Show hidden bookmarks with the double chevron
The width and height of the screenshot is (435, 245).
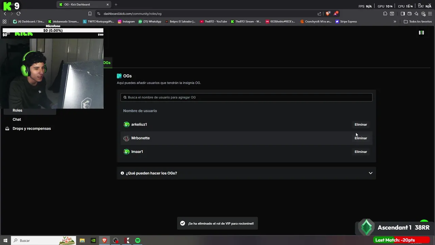pyautogui.click(x=395, y=21)
